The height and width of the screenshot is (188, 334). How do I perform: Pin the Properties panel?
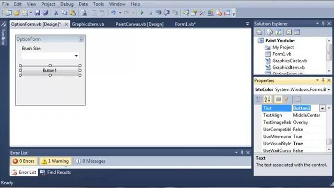pyautogui.click(x=323, y=80)
